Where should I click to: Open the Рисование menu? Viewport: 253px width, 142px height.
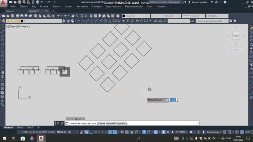click(x=82, y=7)
